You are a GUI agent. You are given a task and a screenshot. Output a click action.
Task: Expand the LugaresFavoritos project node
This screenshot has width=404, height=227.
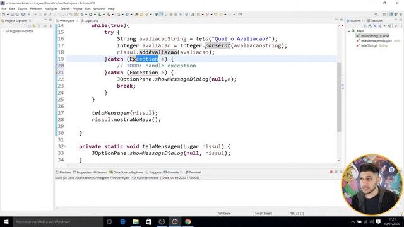3,31
